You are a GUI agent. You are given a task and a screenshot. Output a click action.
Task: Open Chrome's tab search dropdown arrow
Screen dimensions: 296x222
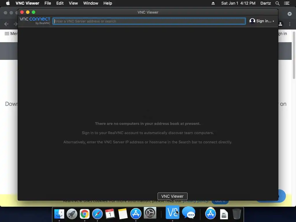pyautogui.click(x=290, y=14)
